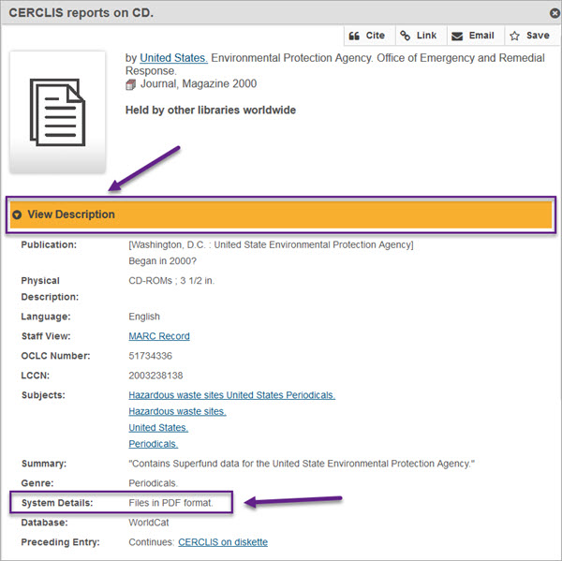Viewport: 562px width, 561px height.
Task: Open the United States. subject link
Action: (x=158, y=428)
